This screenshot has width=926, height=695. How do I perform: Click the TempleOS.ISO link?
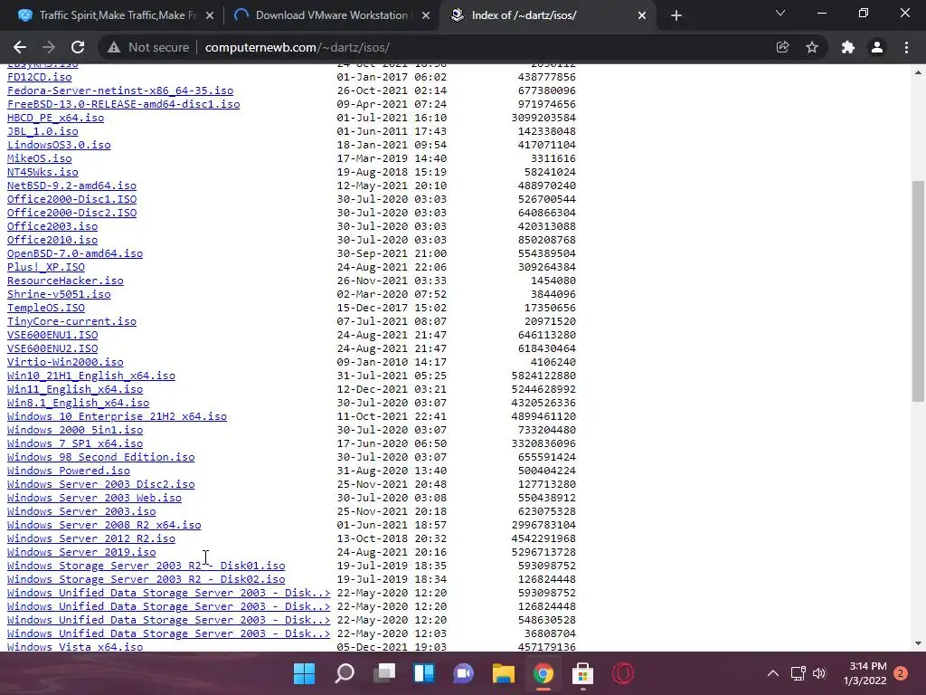click(x=46, y=308)
